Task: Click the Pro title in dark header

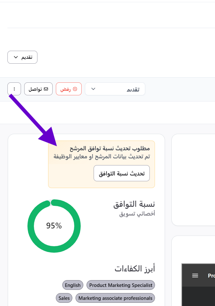Action: tap(211, 276)
